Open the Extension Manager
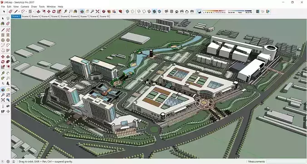Image resolution: width=307 pixels, height=164 pixels. click(120, 11)
